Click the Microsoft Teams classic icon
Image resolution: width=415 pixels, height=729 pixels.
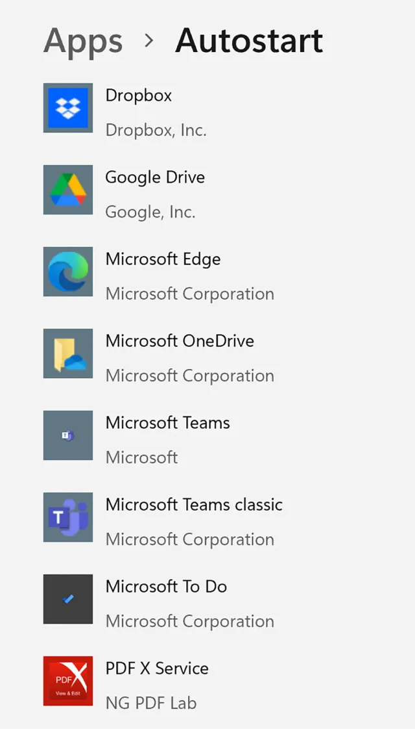[68, 517]
